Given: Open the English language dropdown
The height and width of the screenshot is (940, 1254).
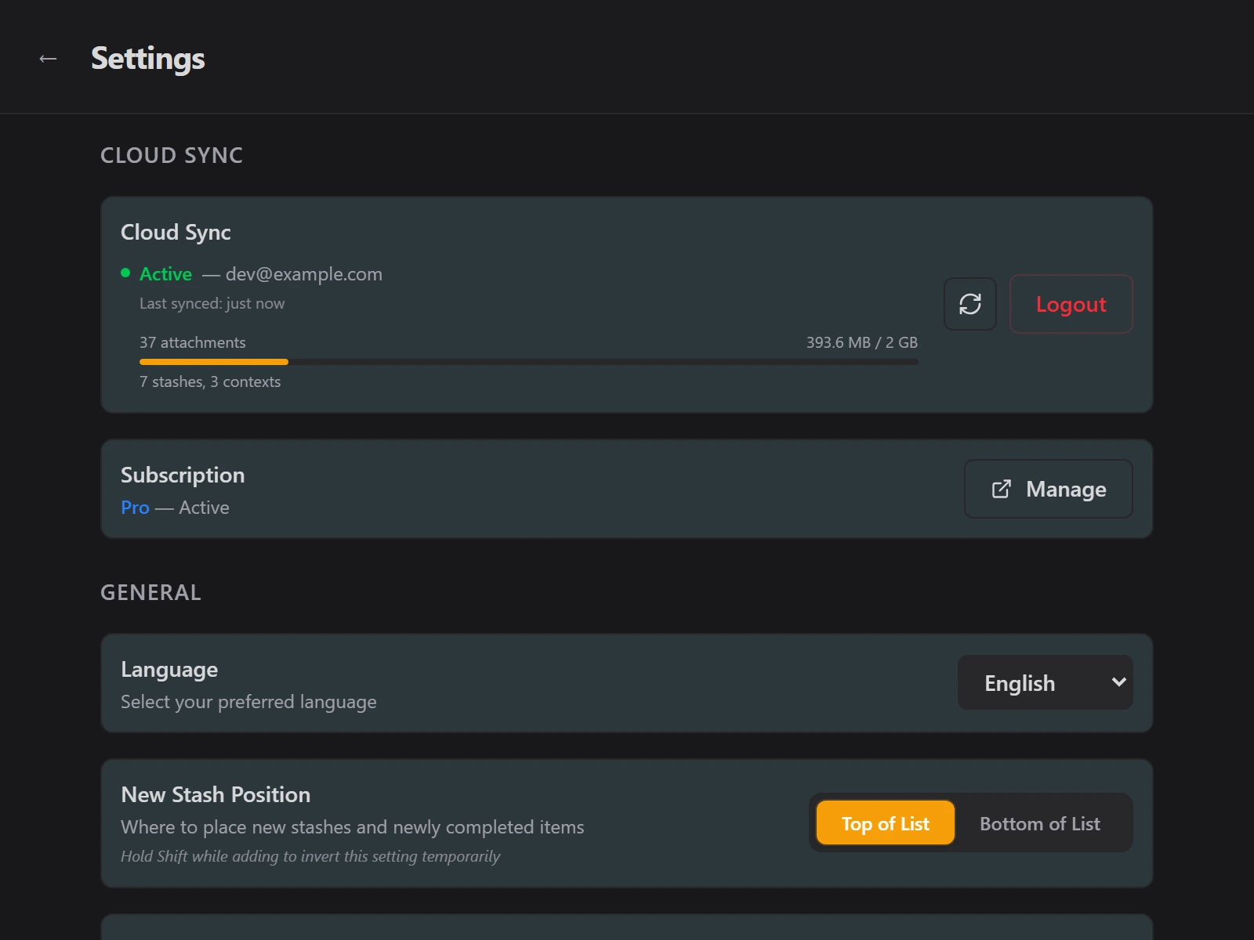Looking at the screenshot, I should click(1046, 682).
